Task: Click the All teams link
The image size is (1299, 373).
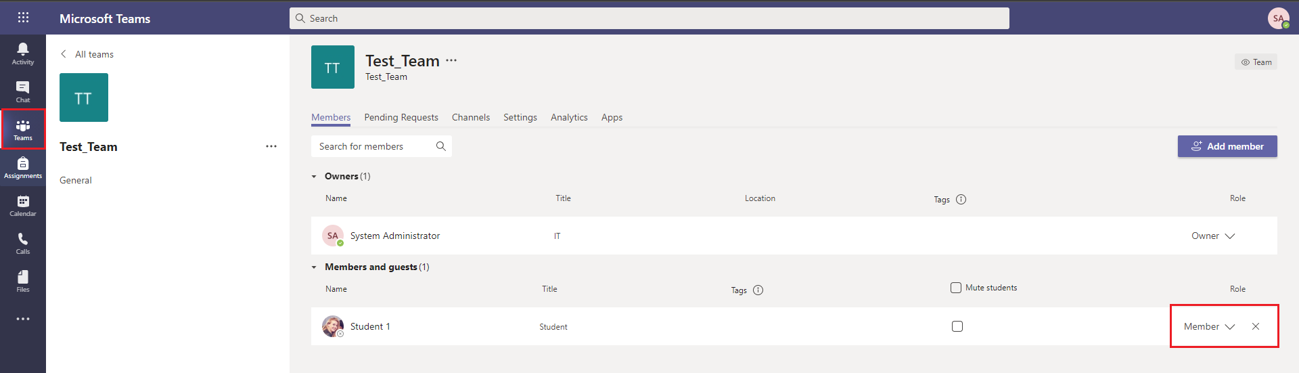Action: (94, 54)
